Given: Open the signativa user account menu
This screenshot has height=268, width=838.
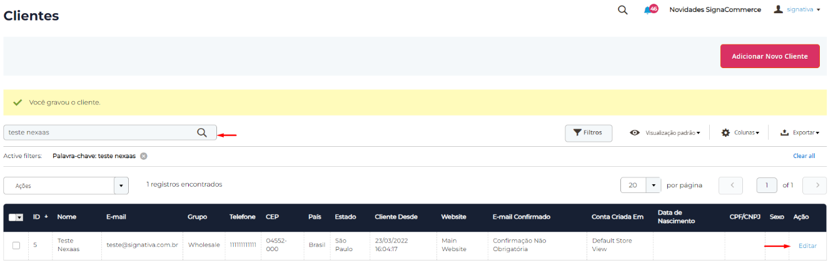Looking at the screenshot, I should (x=797, y=10).
